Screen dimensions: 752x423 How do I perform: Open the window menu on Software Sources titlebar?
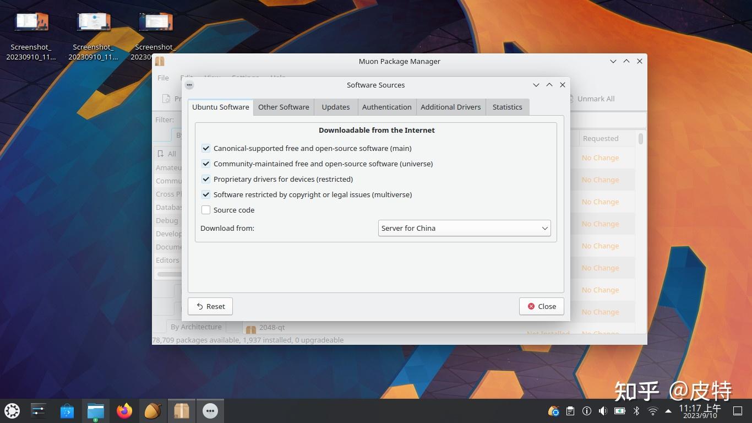click(x=189, y=85)
